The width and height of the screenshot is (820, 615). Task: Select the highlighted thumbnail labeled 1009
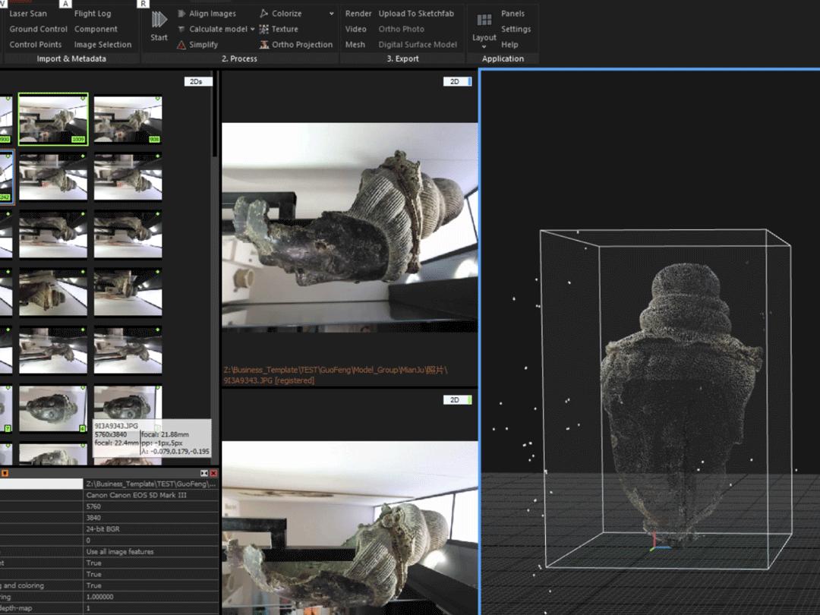53,120
